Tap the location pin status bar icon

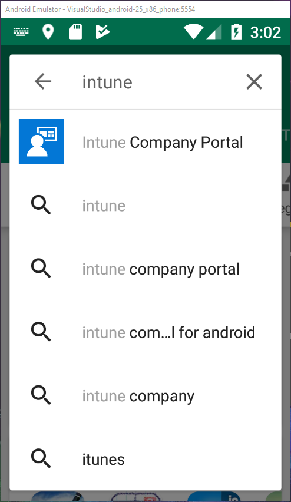click(x=48, y=32)
